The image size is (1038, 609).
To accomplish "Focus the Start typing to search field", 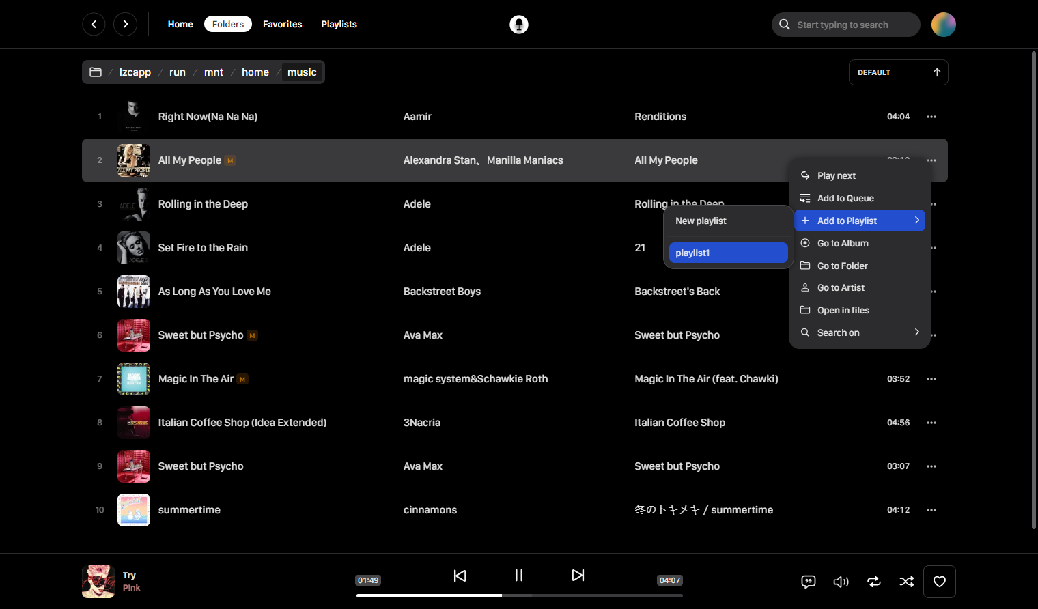I will (x=846, y=25).
